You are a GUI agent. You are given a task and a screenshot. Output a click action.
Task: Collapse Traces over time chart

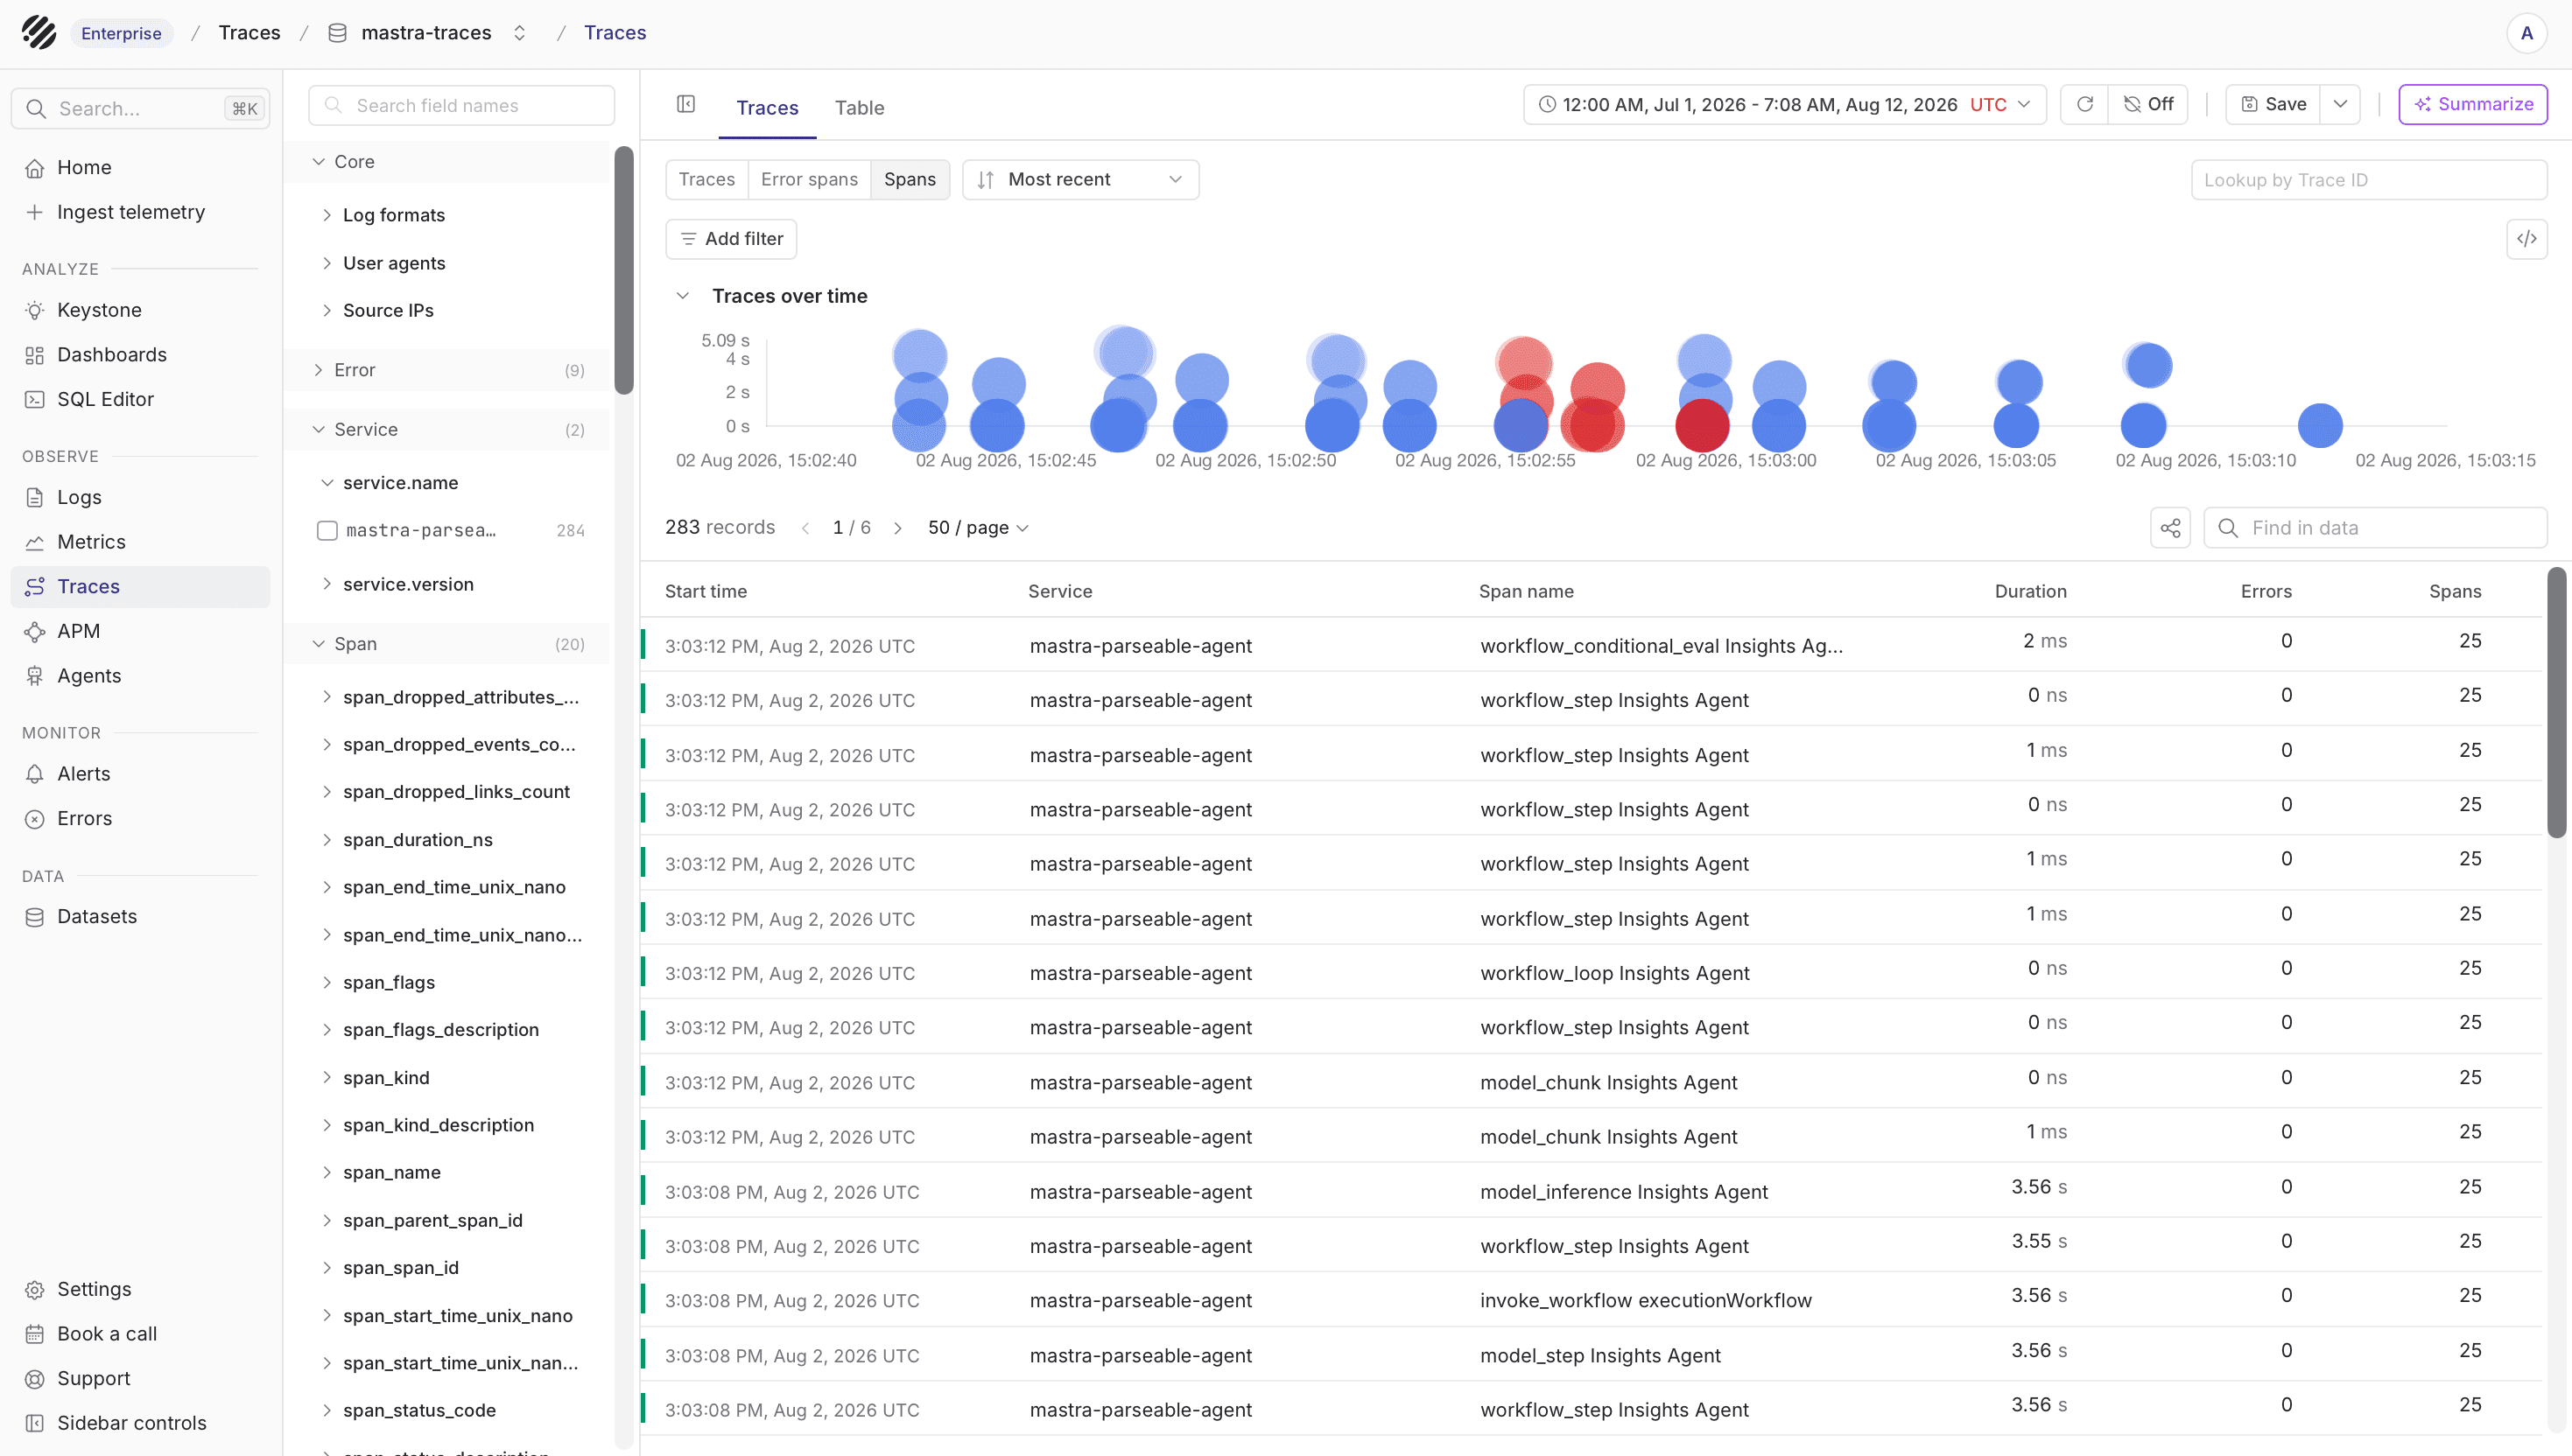coord(682,296)
